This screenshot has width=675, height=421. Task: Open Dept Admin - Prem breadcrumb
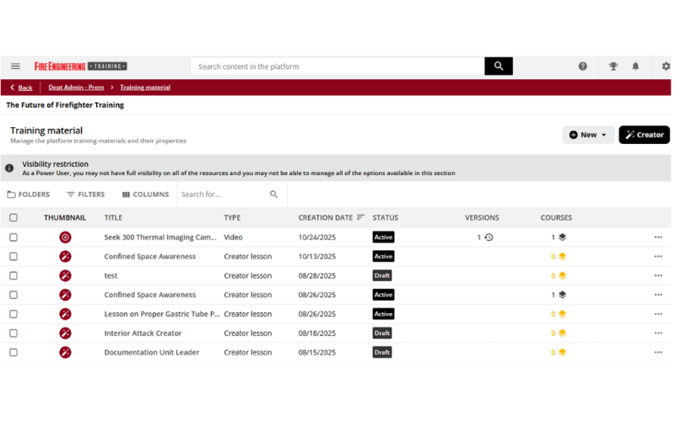76,88
